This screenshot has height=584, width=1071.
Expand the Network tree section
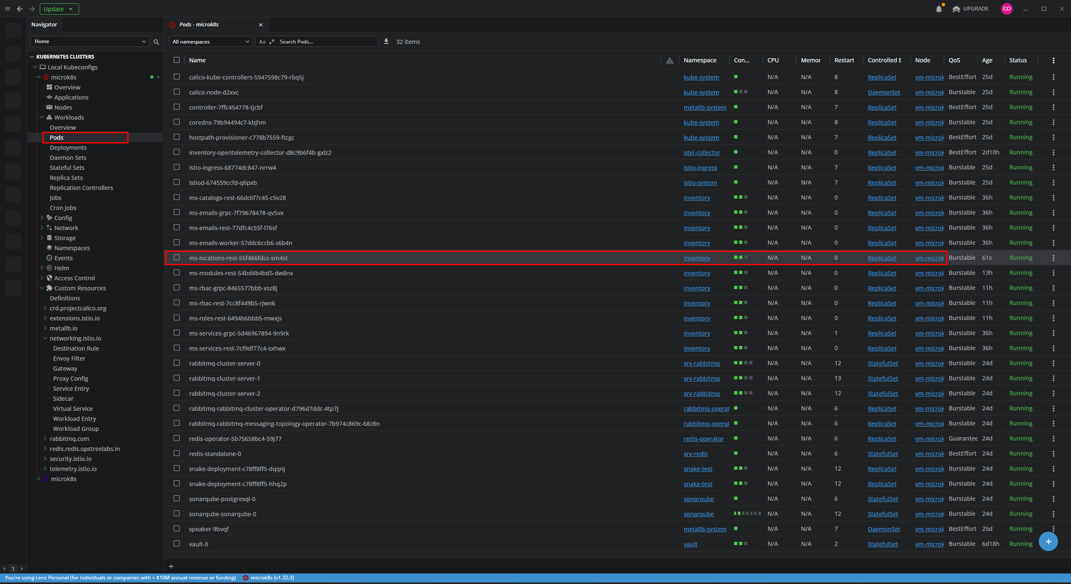[x=42, y=228]
